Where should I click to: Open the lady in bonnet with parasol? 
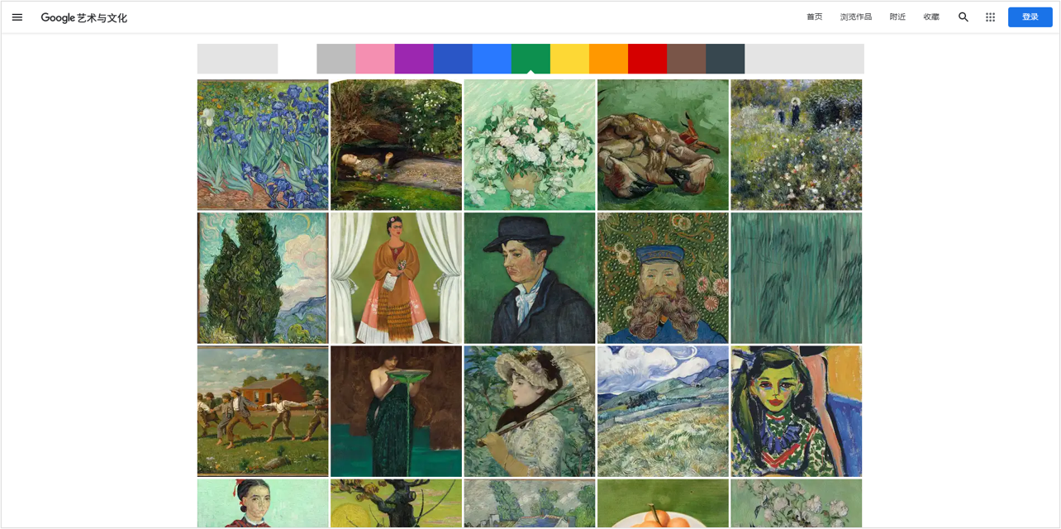530,412
